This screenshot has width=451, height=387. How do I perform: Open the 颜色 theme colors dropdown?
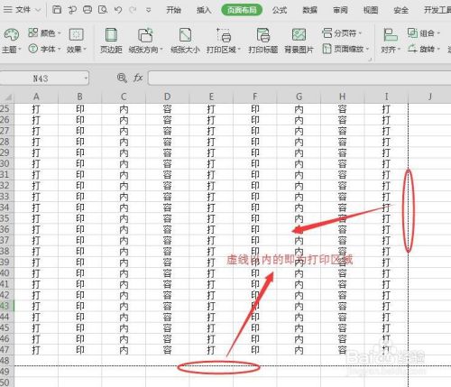click(x=44, y=32)
